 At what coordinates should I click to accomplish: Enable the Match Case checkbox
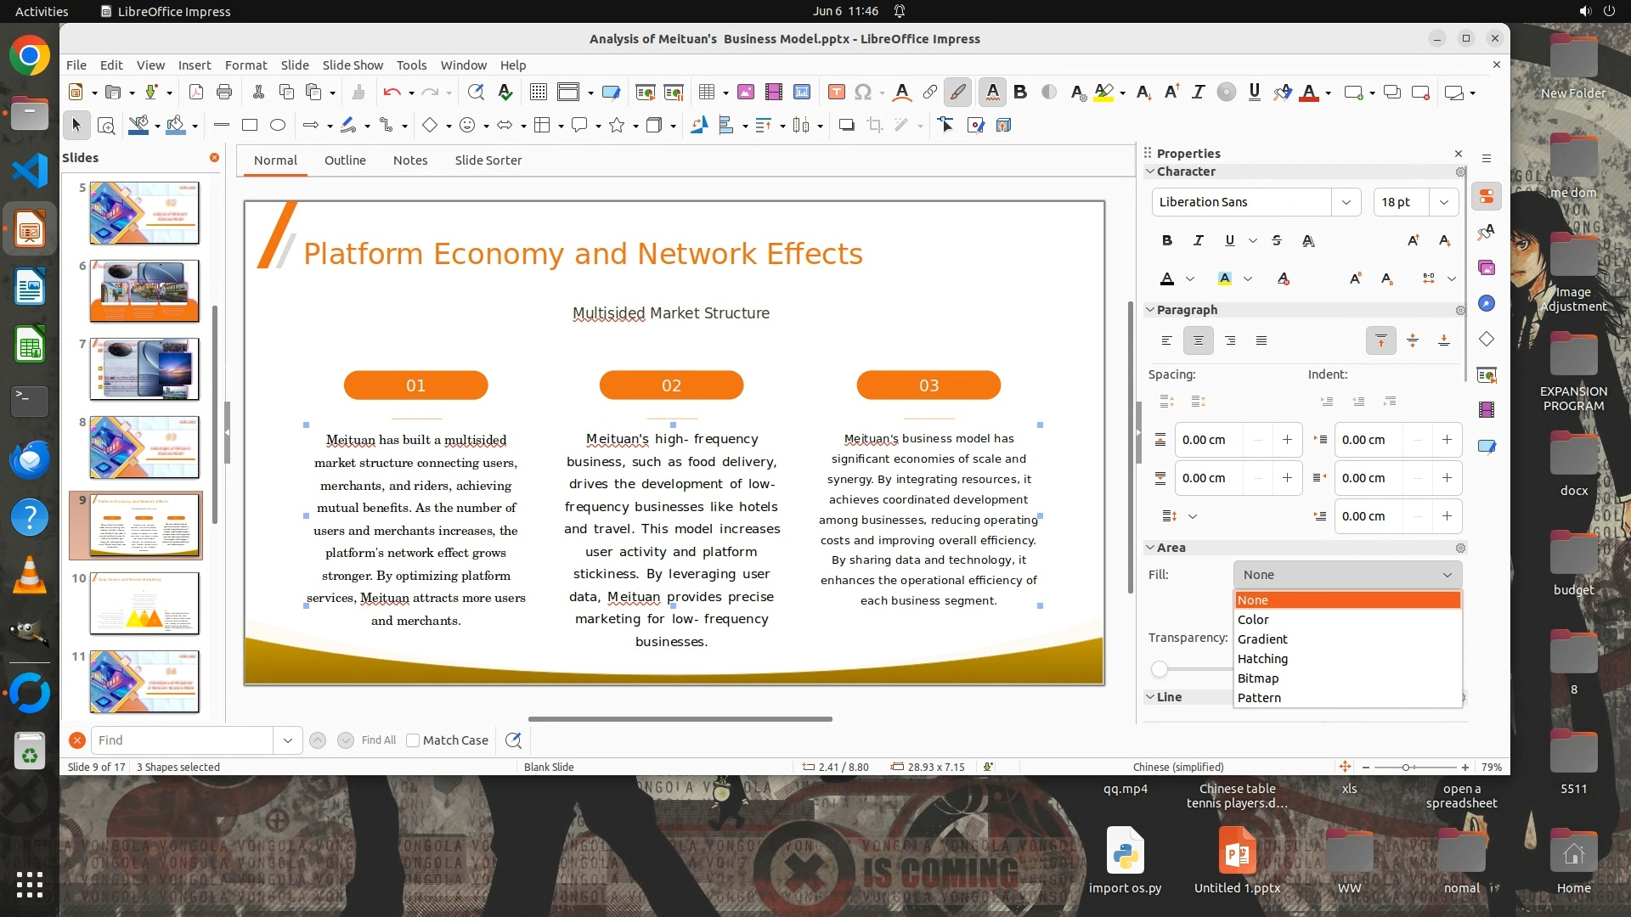[413, 740]
